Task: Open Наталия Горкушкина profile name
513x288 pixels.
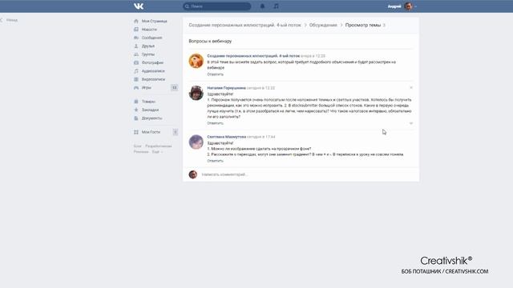Action: point(226,88)
